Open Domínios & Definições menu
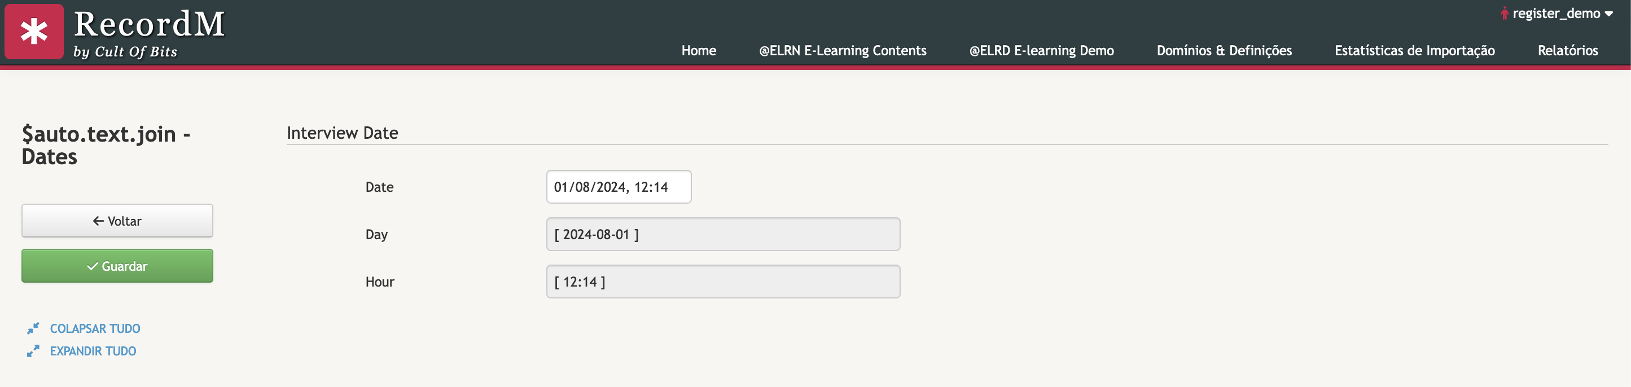Screen dimensions: 1631x387 point(1224,51)
